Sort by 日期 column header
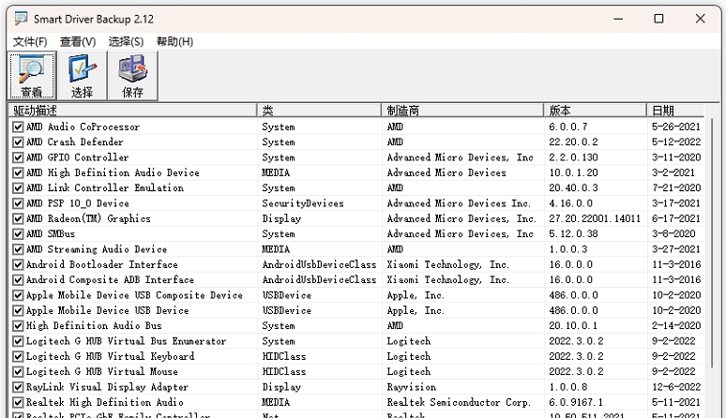Image resolution: width=726 pixels, height=418 pixels. click(x=675, y=111)
